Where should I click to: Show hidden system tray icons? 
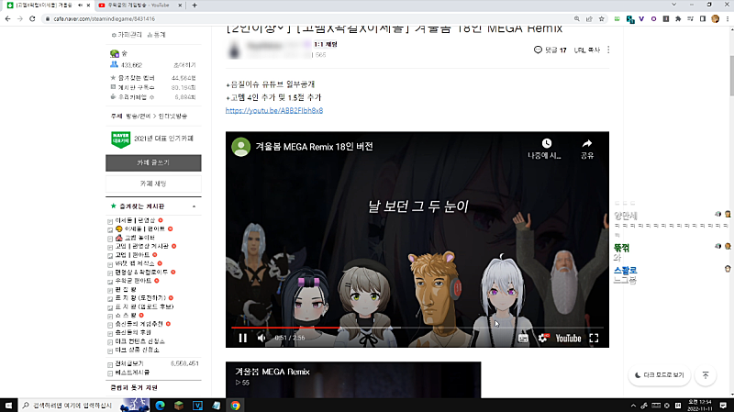(633, 406)
